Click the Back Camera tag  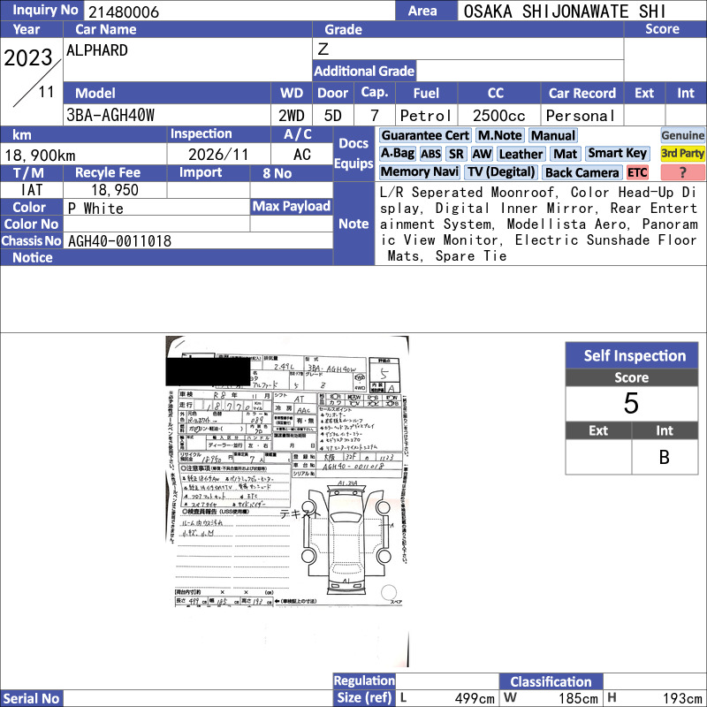[x=582, y=172]
